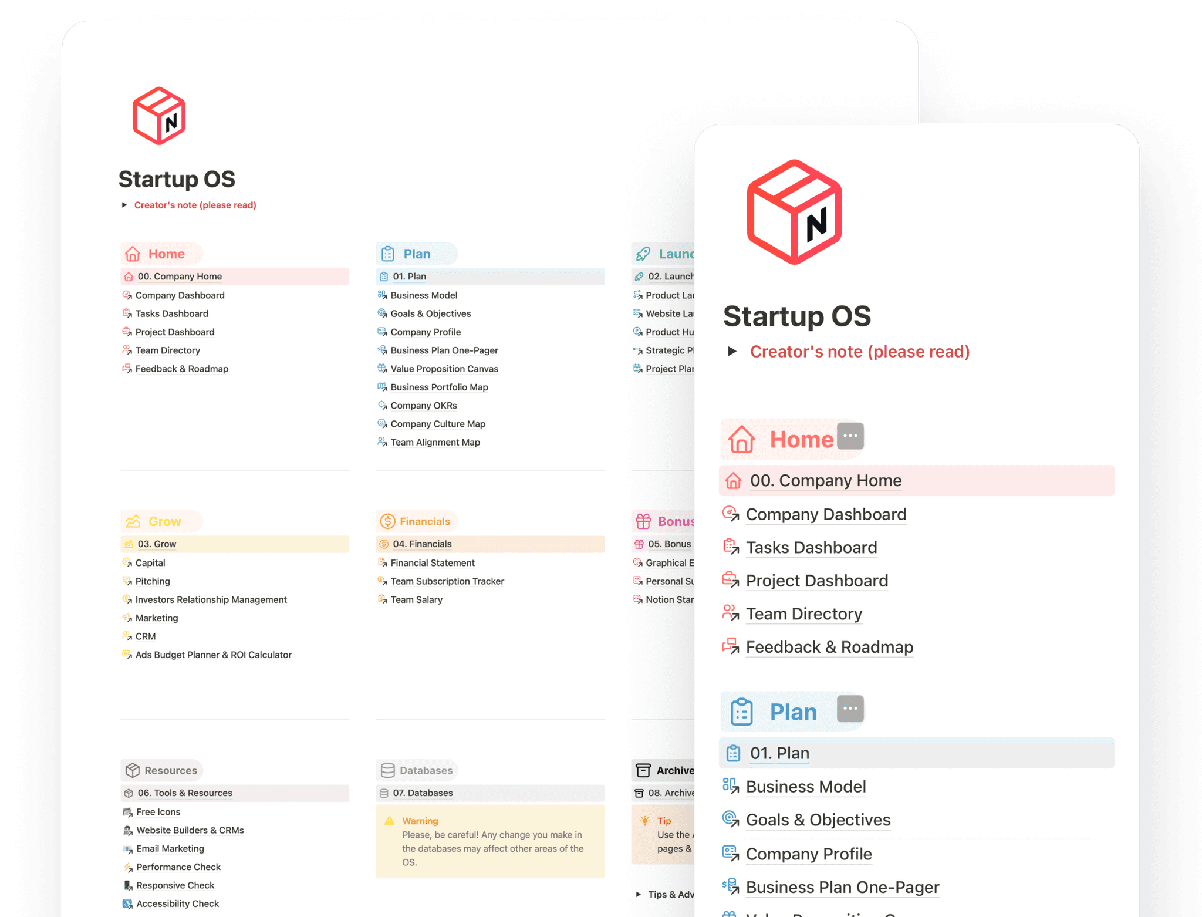Screen dimensions: 1202x917
Task: Open 03. Grow page in back window
Action: (x=235, y=544)
